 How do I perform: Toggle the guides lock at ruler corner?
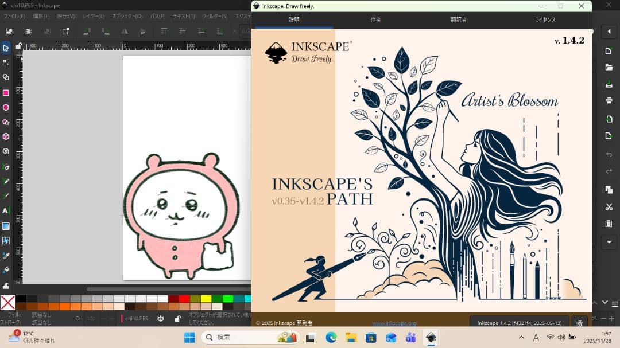pos(18,46)
